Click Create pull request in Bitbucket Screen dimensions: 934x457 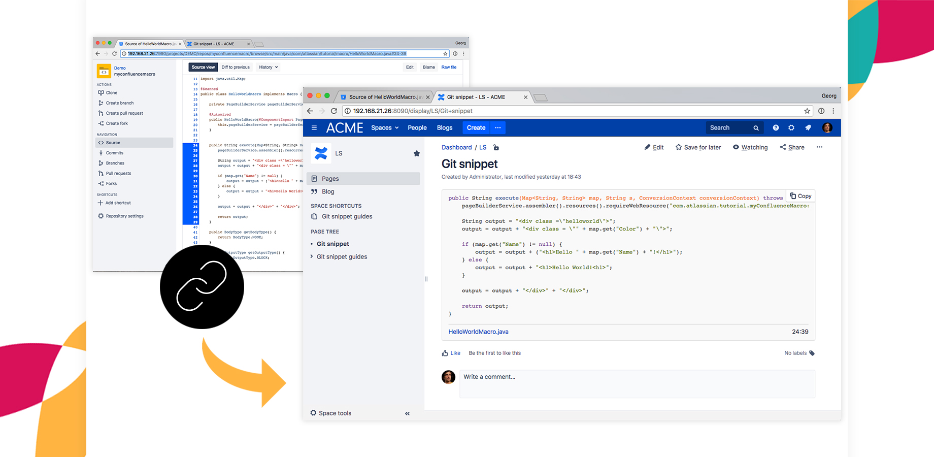tap(120, 113)
